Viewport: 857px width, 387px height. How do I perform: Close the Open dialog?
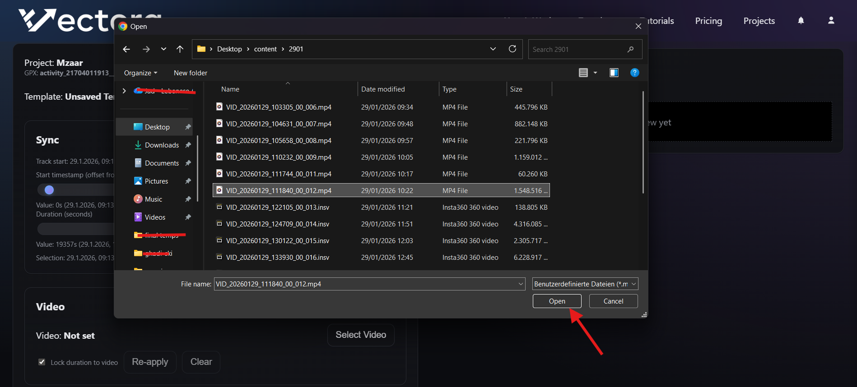638,26
